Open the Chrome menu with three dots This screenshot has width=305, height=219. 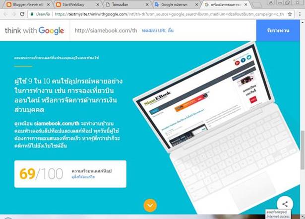pos(300,14)
